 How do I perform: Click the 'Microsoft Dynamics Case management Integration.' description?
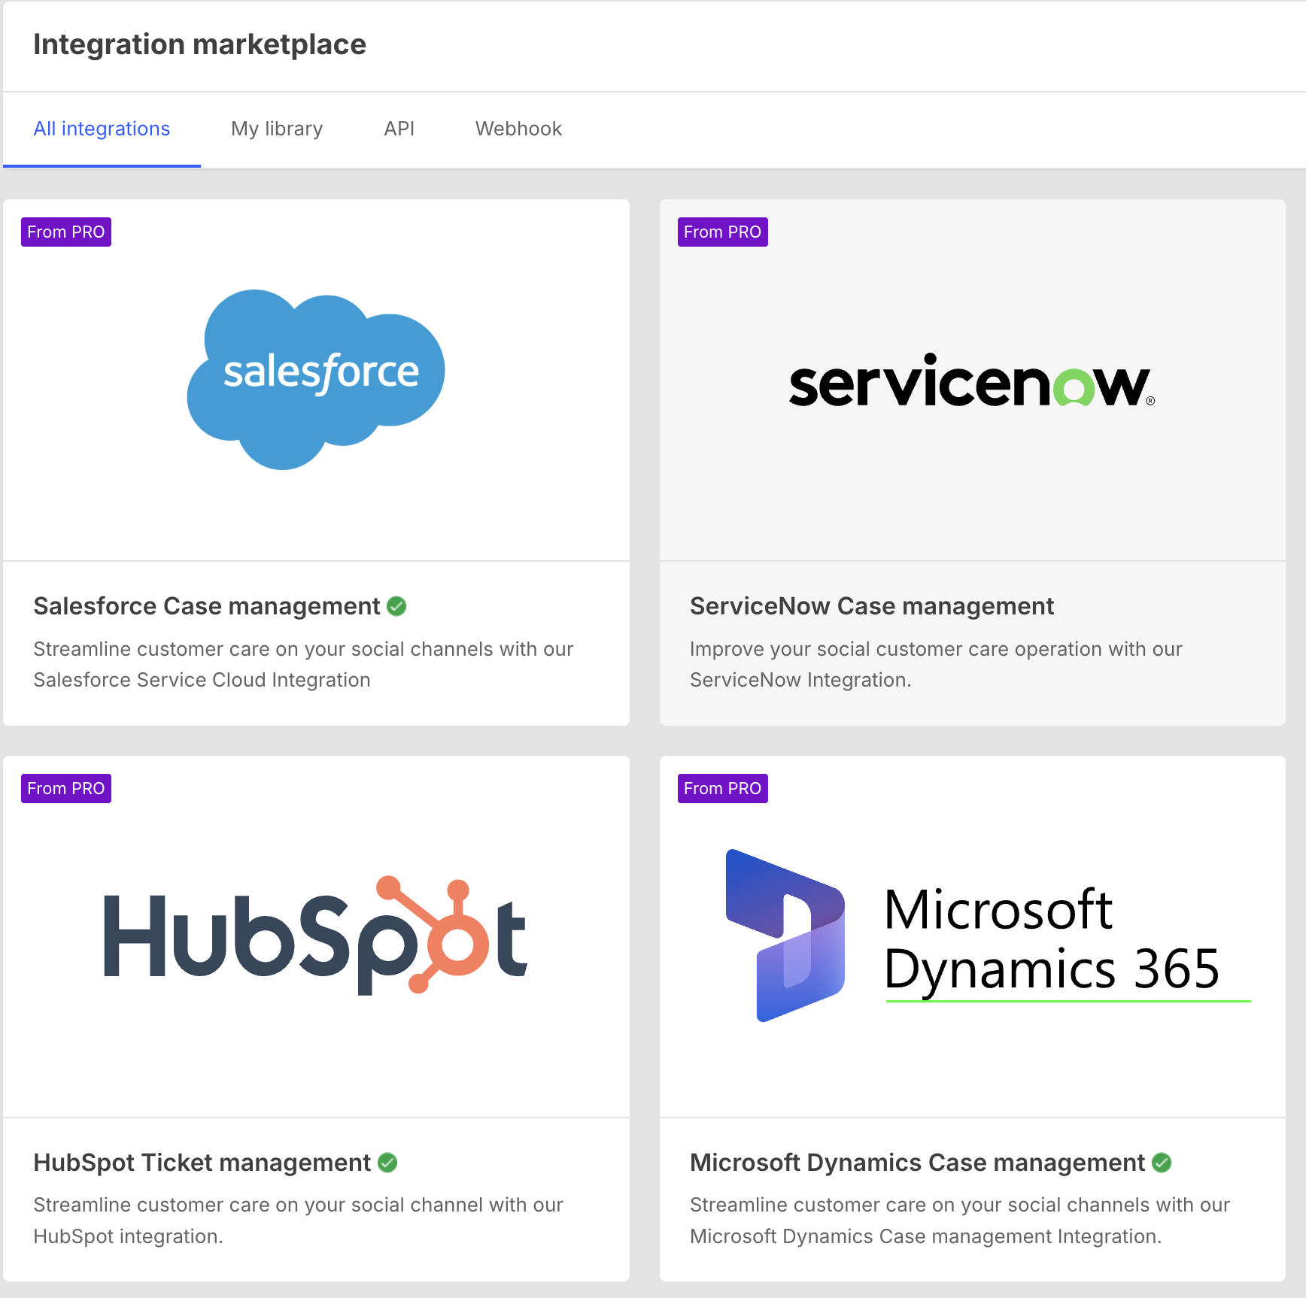(960, 1221)
